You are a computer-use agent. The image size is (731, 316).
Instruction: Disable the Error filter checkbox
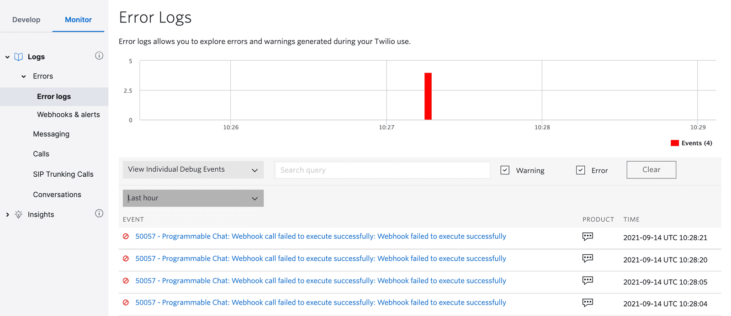coord(580,169)
